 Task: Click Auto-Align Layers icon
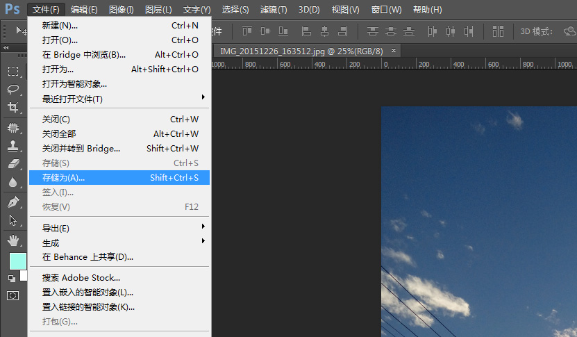pos(498,31)
